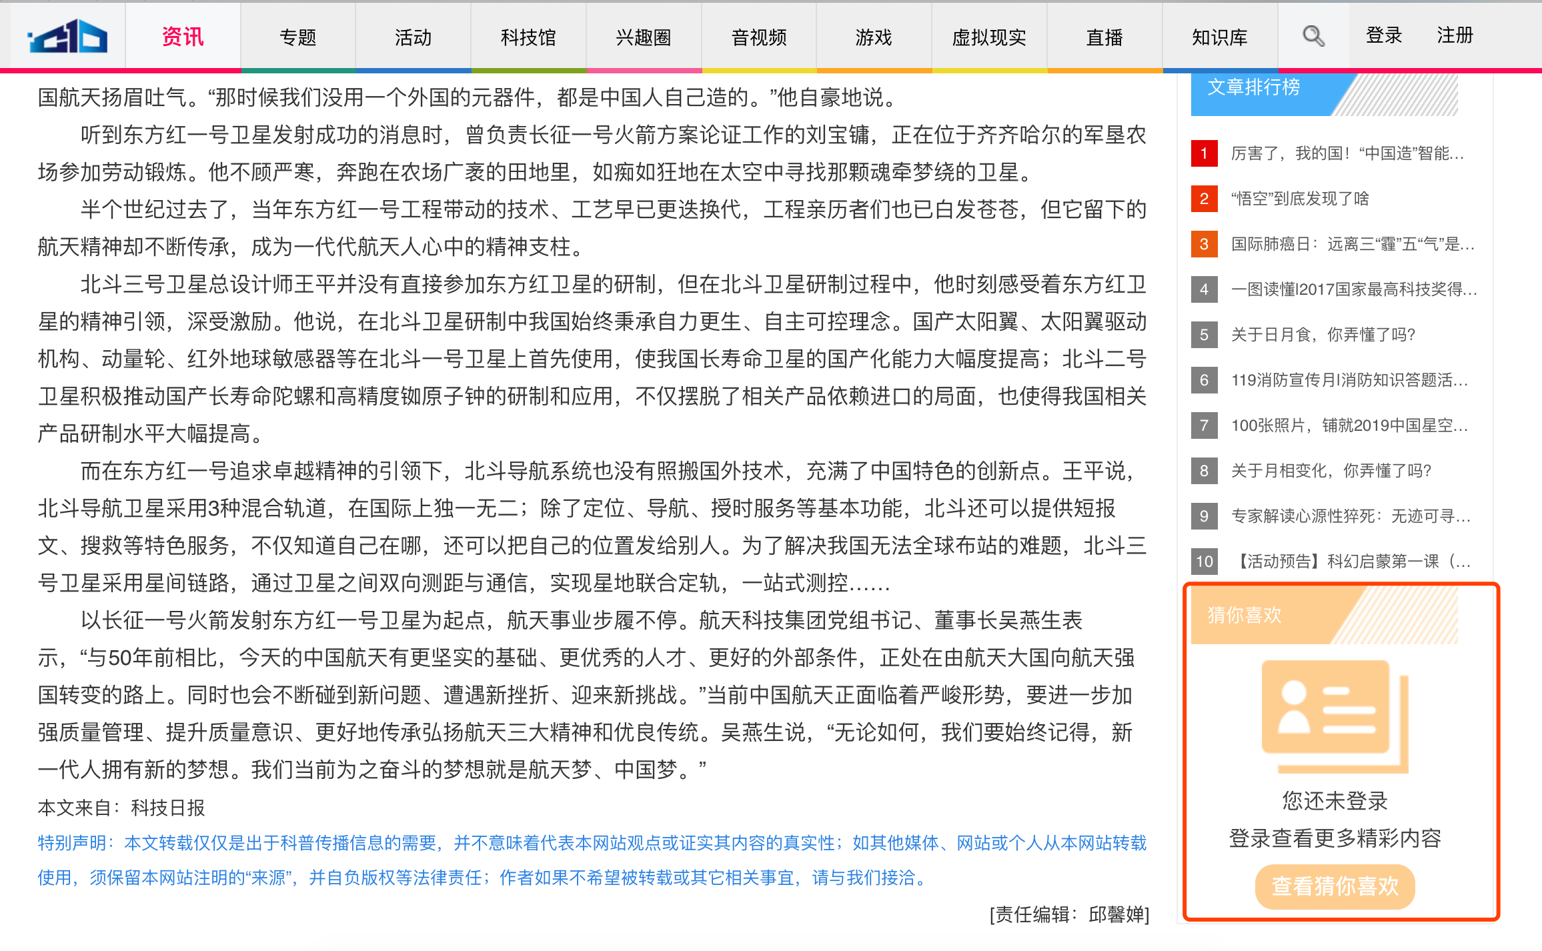Click the gray rank 10 badge

pyautogui.click(x=1204, y=562)
